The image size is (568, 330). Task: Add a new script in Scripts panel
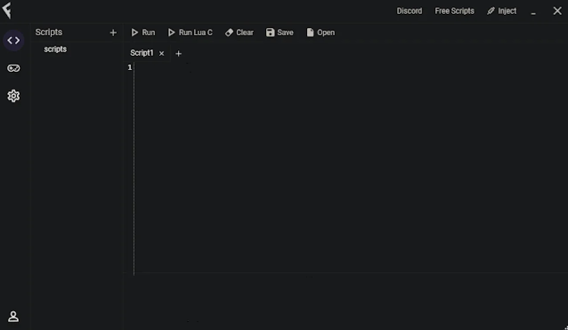pos(113,33)
